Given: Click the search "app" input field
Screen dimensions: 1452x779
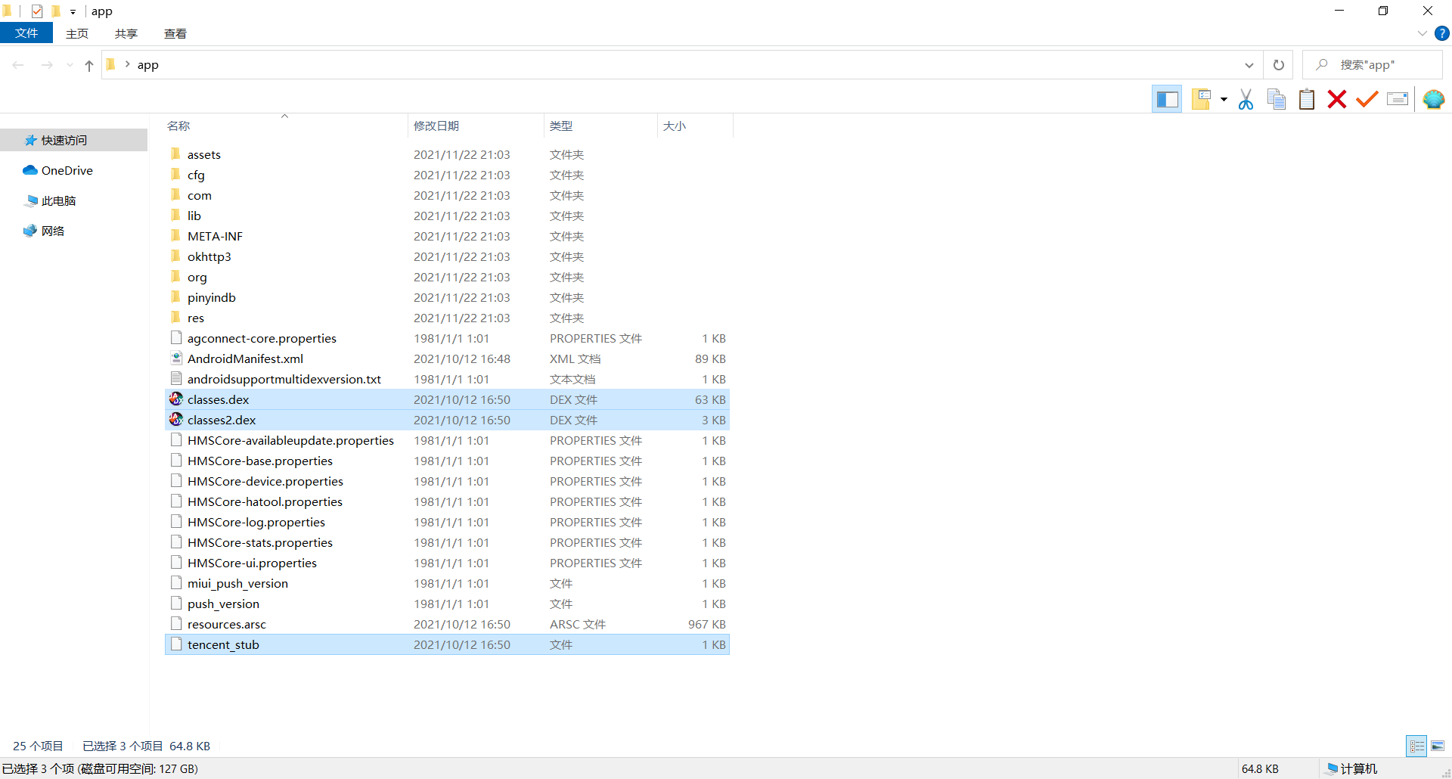Looking at the screenshot, I should (1373, 65).
